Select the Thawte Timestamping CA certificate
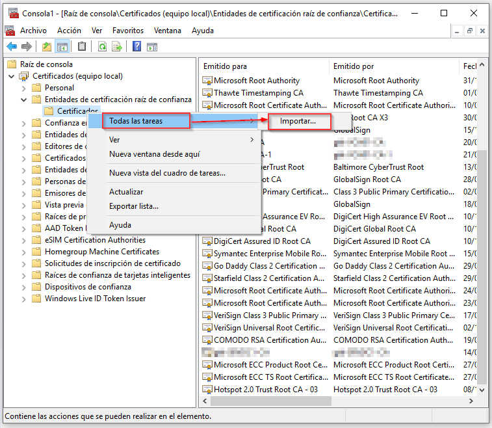 258,93
